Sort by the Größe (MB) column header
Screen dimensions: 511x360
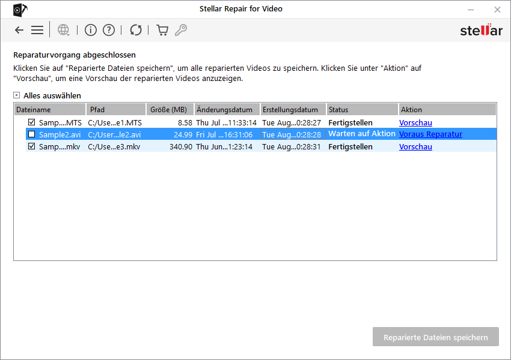coord(170,110)
